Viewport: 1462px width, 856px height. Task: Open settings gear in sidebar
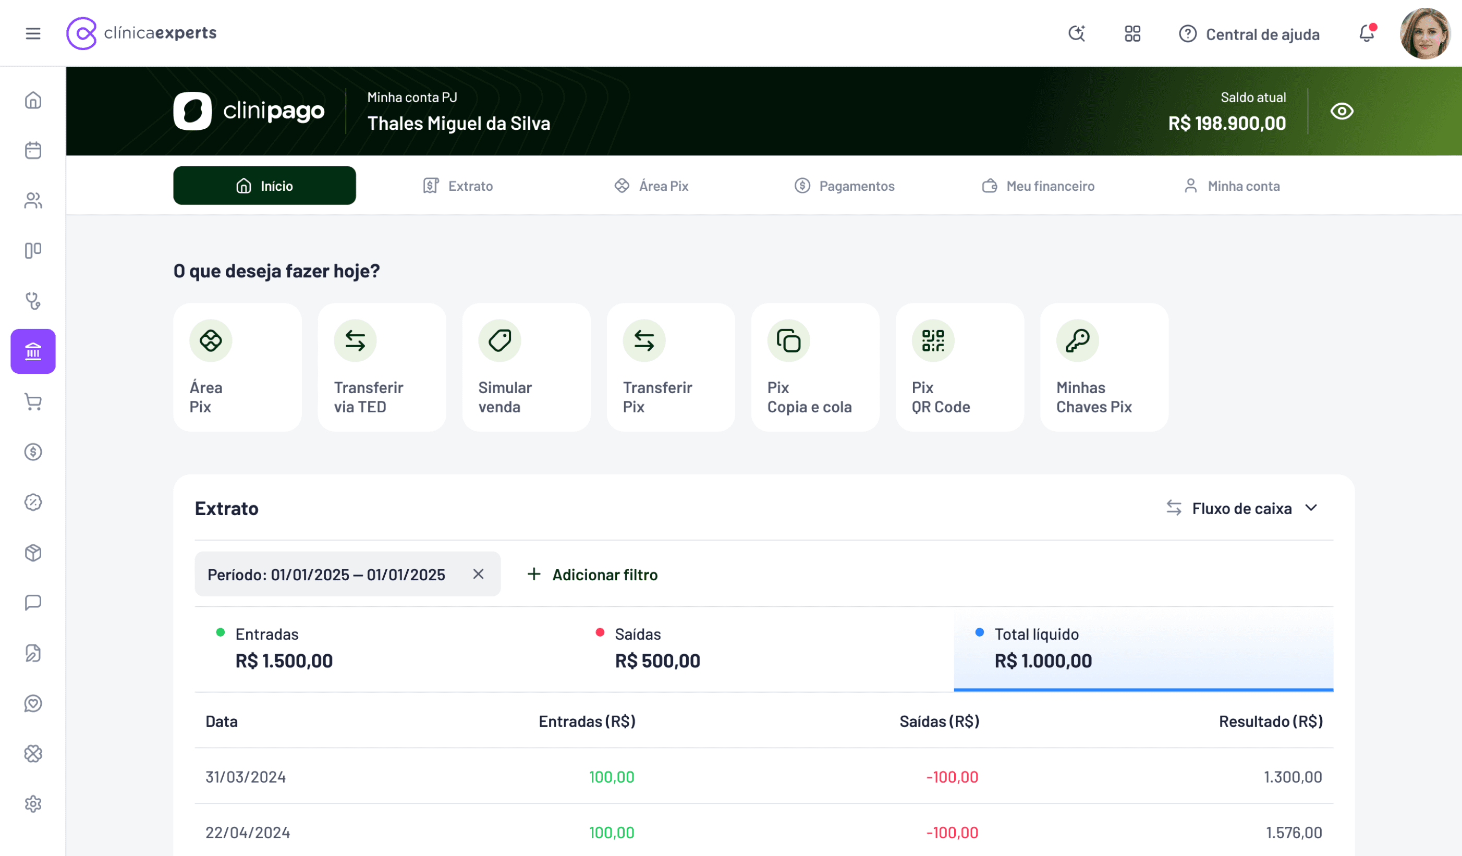(x=33, y=804)
